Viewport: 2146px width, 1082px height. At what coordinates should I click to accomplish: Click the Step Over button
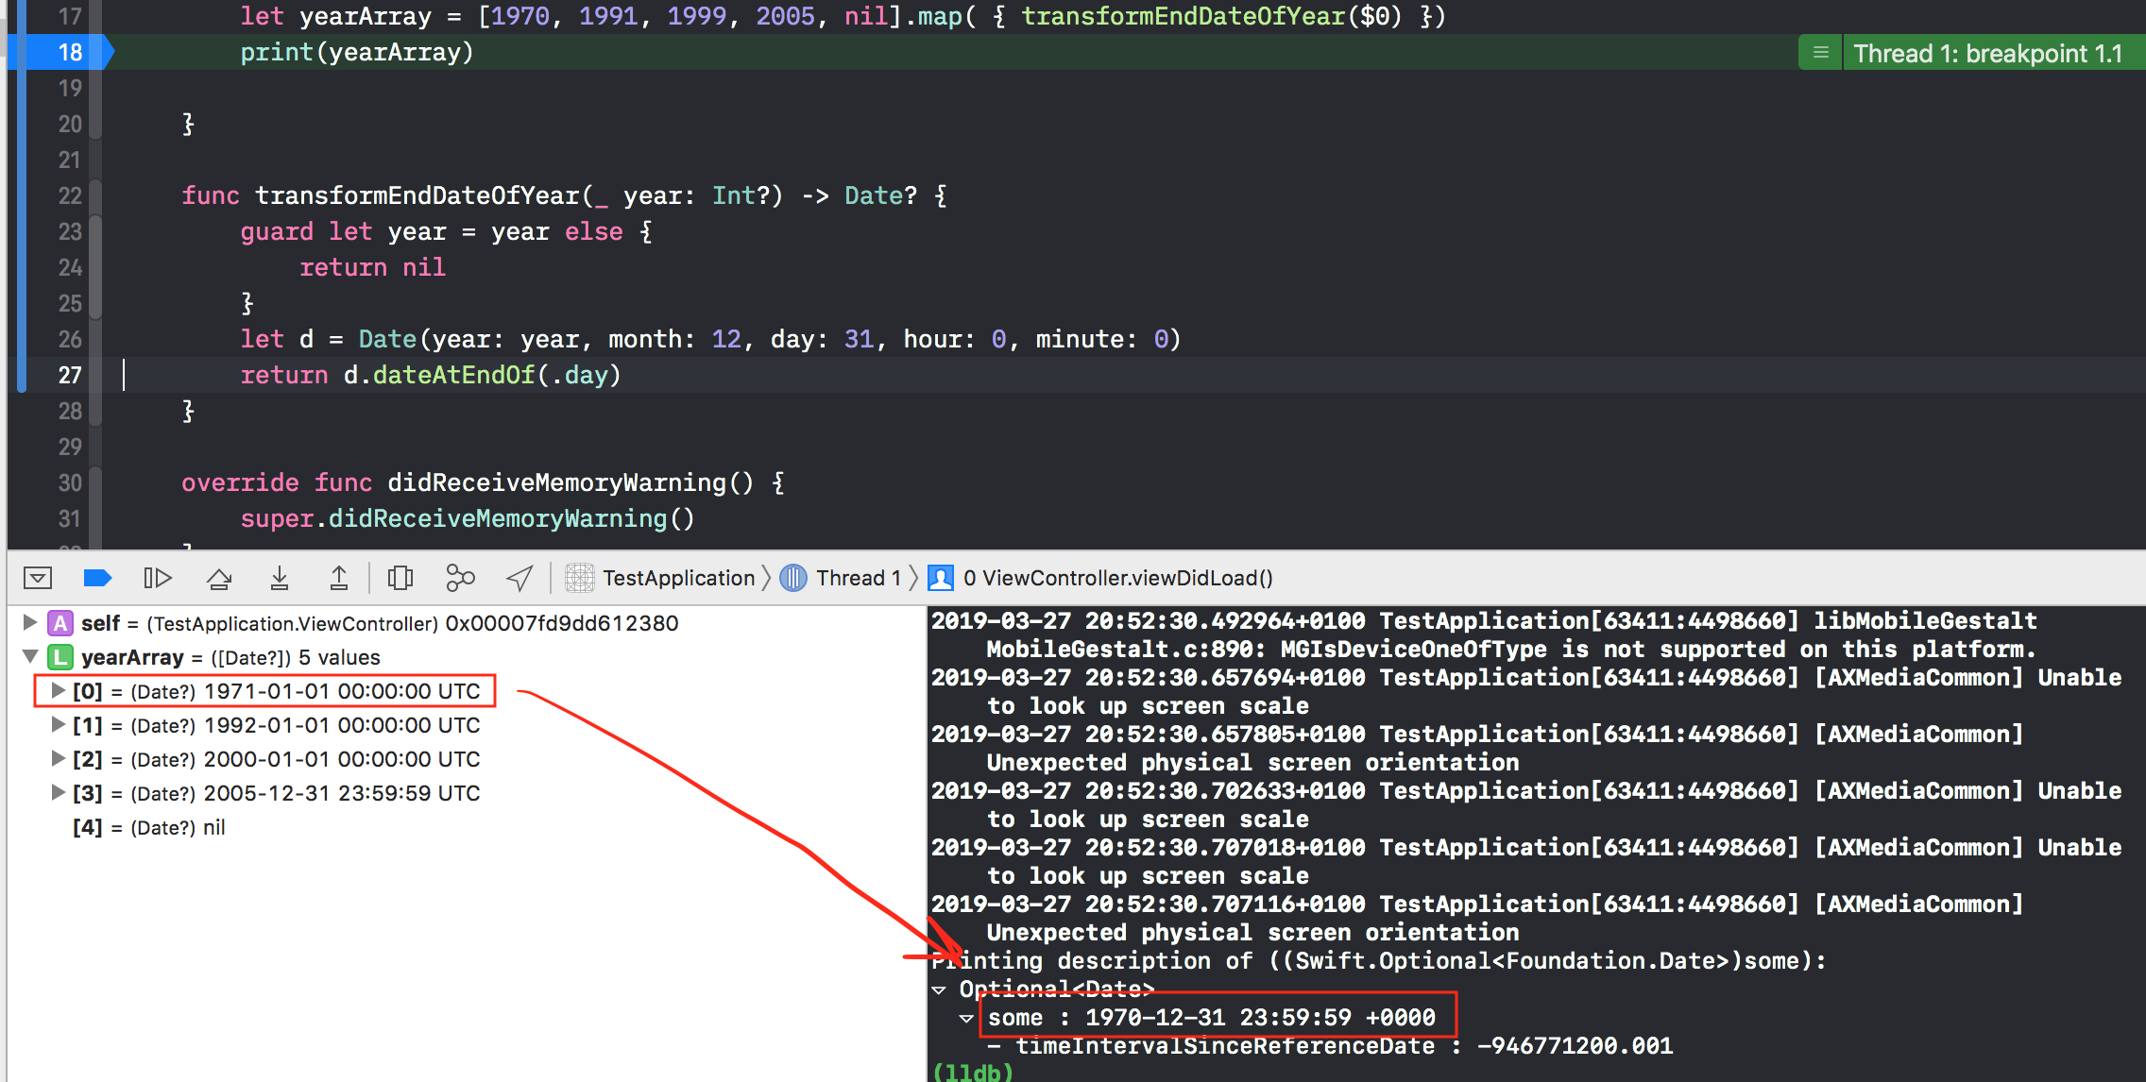[219, 578]
